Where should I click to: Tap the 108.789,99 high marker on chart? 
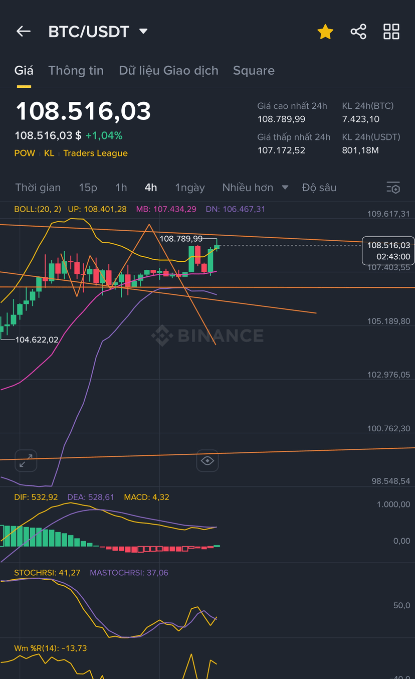click(181, 239)
